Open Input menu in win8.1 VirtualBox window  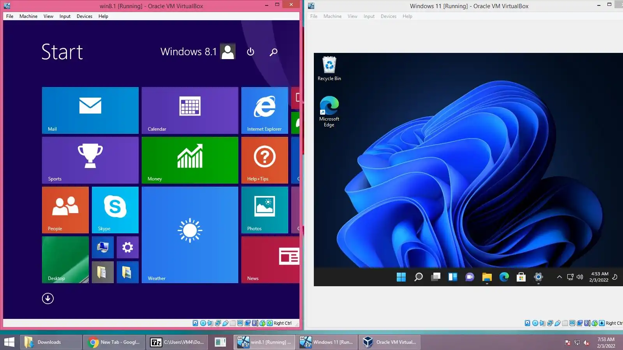click(x=65, y=16)
